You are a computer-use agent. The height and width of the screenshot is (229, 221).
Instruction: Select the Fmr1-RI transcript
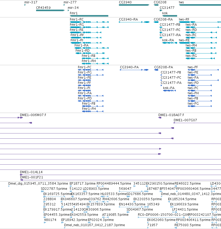coord(86,43)
